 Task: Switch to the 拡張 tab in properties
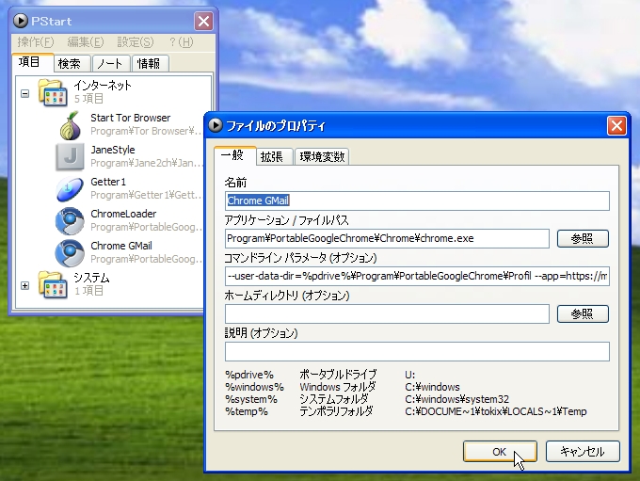click(x=275, y=157)
